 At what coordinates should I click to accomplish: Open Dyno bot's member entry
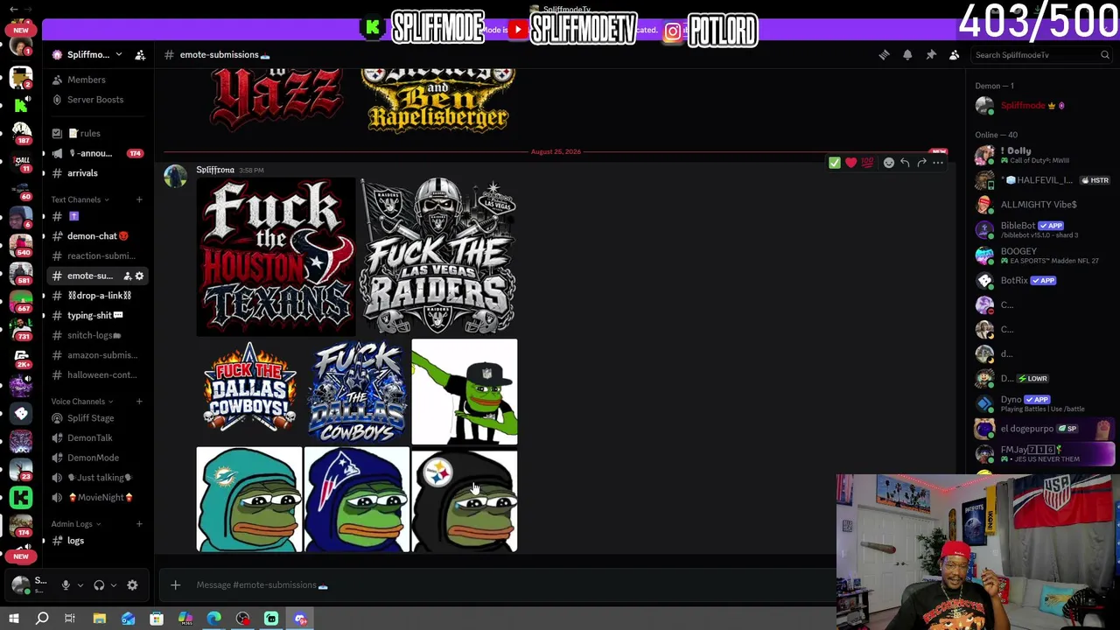click(1041, 403)
